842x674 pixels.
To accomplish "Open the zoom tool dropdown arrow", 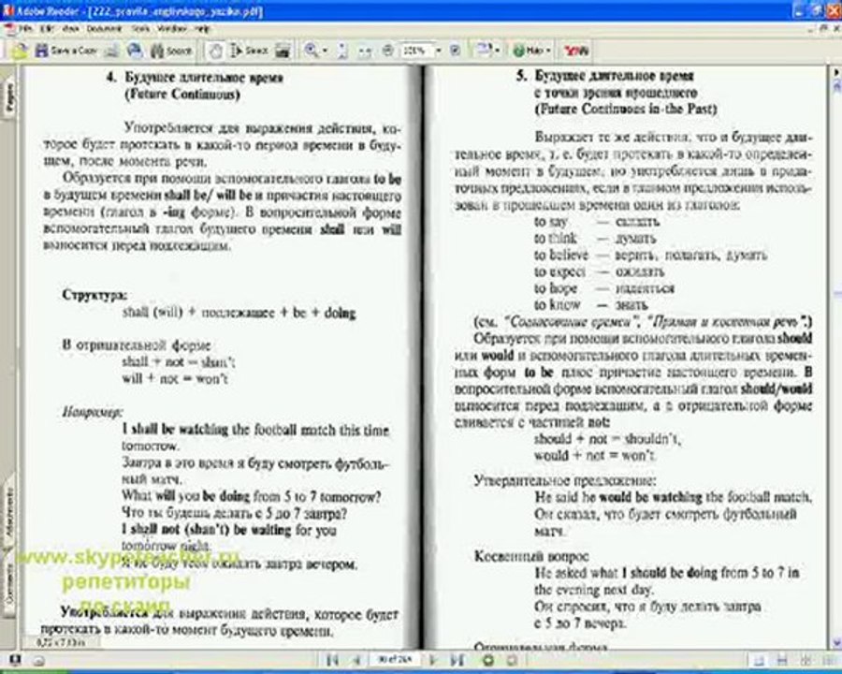I will click(325, 51).
